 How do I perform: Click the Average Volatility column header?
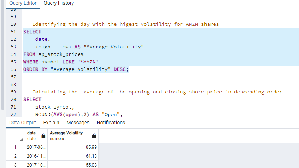(x=67, y=135)
